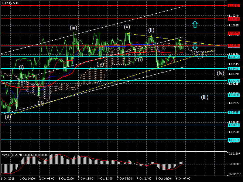Click the 1.10240 price scale value
This screenshot has width=243, height=182.
point(234,16)
